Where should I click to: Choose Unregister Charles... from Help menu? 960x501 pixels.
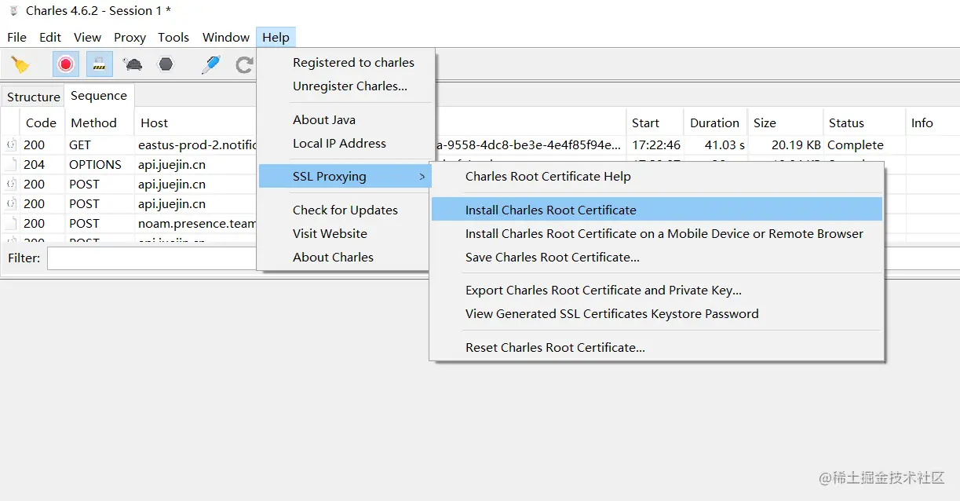pos(345,86)
